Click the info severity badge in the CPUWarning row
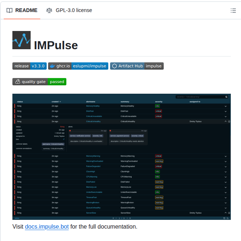 (x=158, y=177)
